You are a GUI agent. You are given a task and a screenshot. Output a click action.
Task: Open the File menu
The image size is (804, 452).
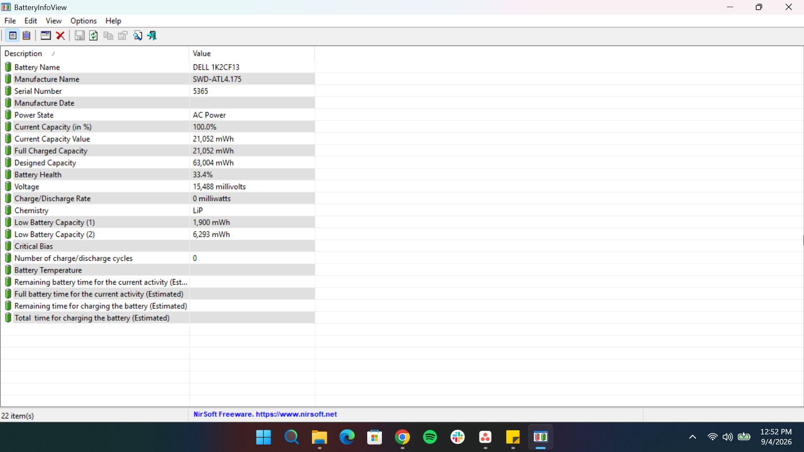pyautogui.click(x=10, y=21)
